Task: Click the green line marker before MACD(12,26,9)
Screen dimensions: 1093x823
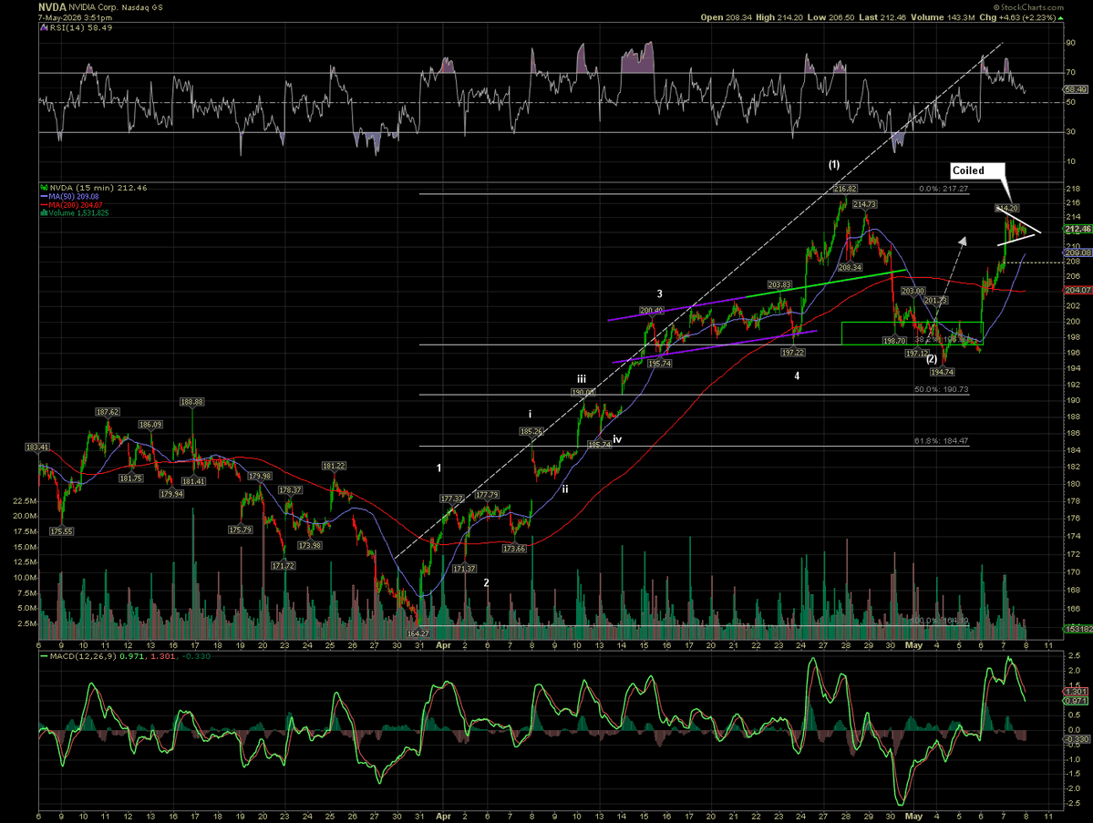Action: coord(44,656)
